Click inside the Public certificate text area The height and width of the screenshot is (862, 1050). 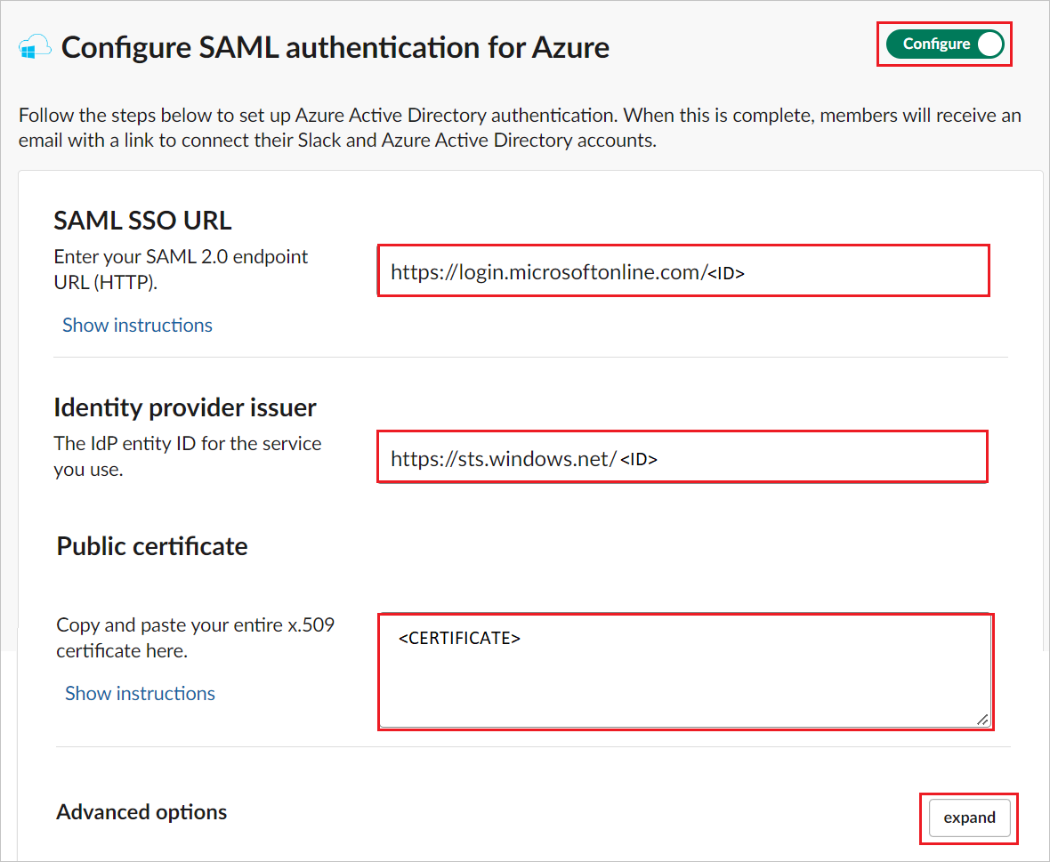pyautogui.click(x=685, y=672)
